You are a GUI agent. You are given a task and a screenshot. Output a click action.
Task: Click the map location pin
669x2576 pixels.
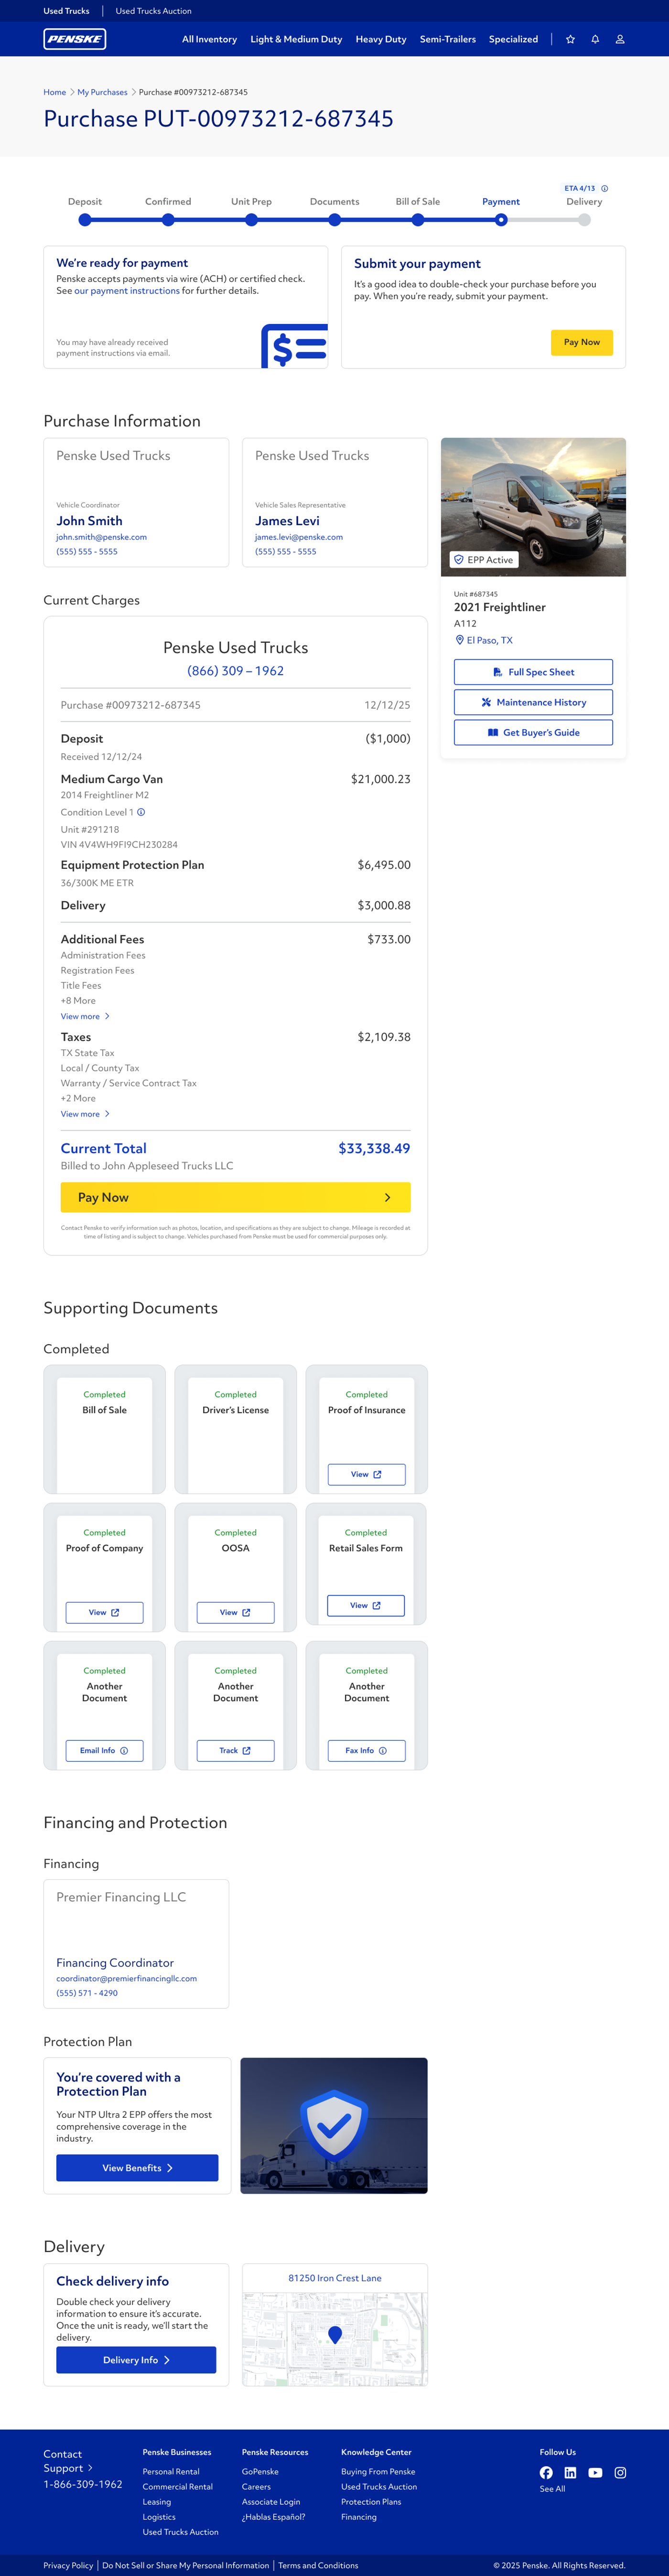(x=335, y=2334)
